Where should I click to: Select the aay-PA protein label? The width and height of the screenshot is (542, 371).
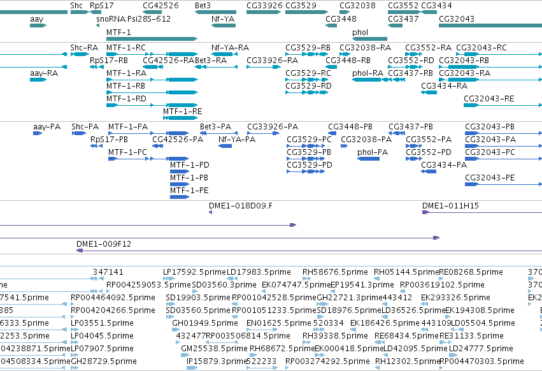46,127
